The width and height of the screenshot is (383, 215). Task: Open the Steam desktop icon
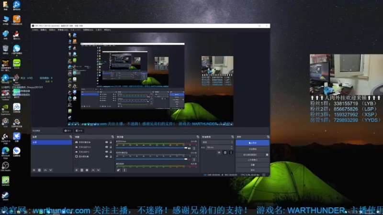click(x=5, y=196)
